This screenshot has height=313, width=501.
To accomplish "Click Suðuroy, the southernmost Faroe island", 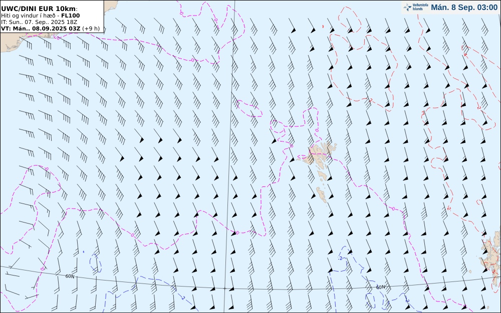I will point(322,194).
